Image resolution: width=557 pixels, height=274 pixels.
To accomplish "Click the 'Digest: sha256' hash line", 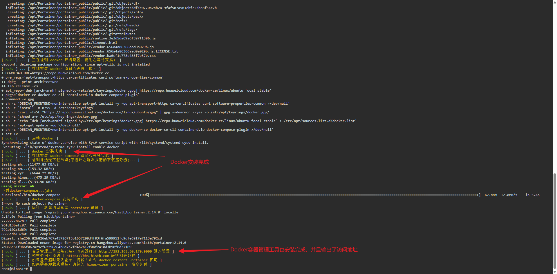I will point(82,238).
